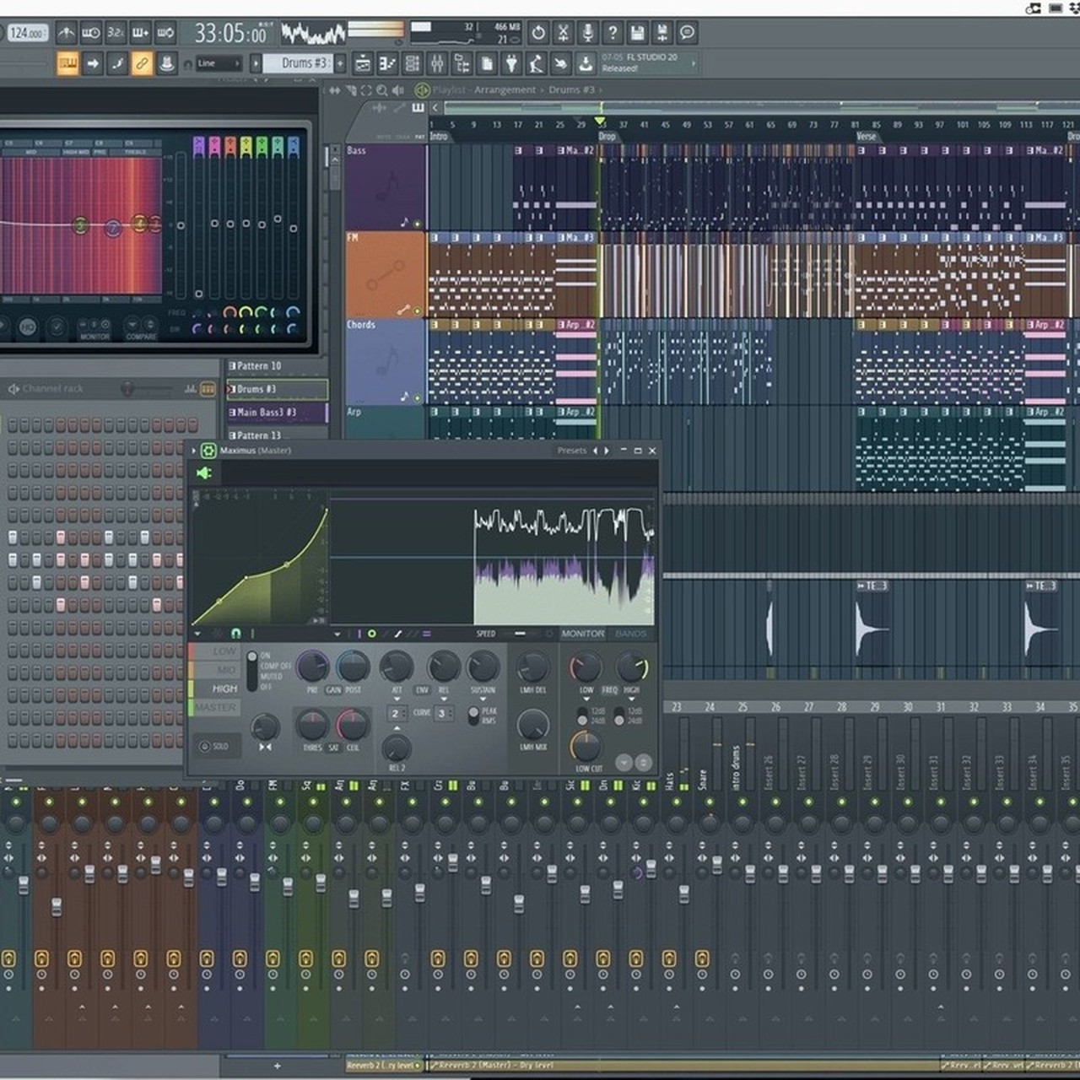Click the playlist speaker audition icon
The image size is (1080, 1080).
pos(397,90)
